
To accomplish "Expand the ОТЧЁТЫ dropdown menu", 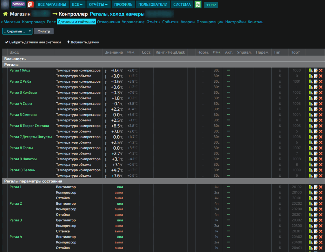I will coord(98,4).
